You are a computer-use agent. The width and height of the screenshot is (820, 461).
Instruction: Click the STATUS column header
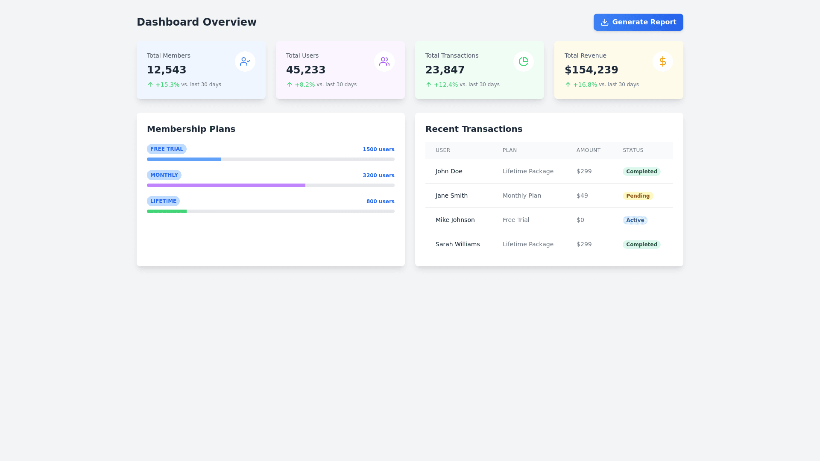point(633,150)
